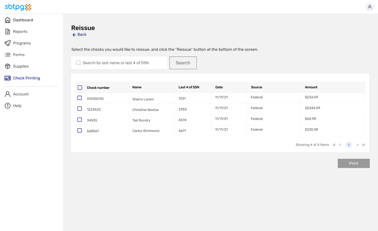378x231 pixels.
Task: Select page 1 in the pagination
Action: click(x=349, y=145)
